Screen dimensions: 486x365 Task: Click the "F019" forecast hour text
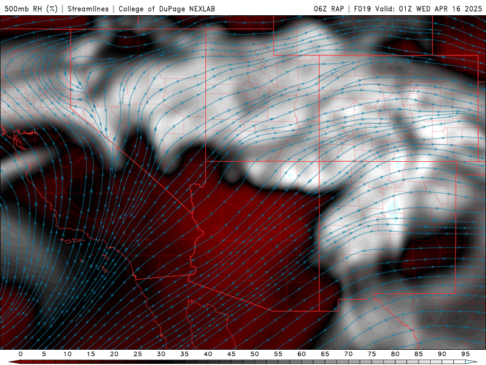pyautogui.click(x=362, y=9)
